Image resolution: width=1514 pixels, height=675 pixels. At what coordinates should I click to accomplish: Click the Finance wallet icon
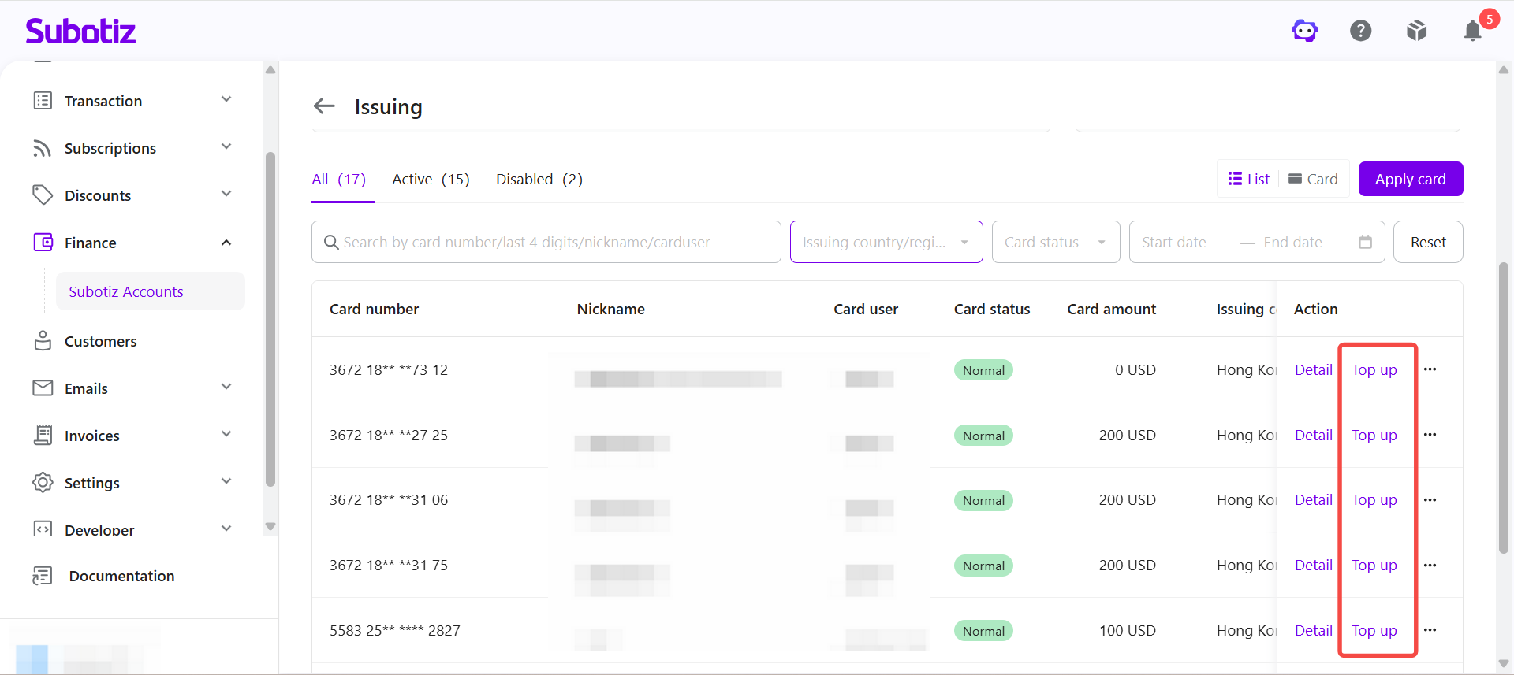[43, 243]
